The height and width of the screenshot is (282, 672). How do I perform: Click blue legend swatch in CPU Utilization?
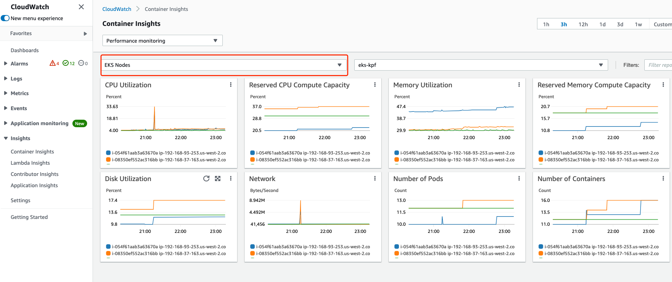(108, 153)
